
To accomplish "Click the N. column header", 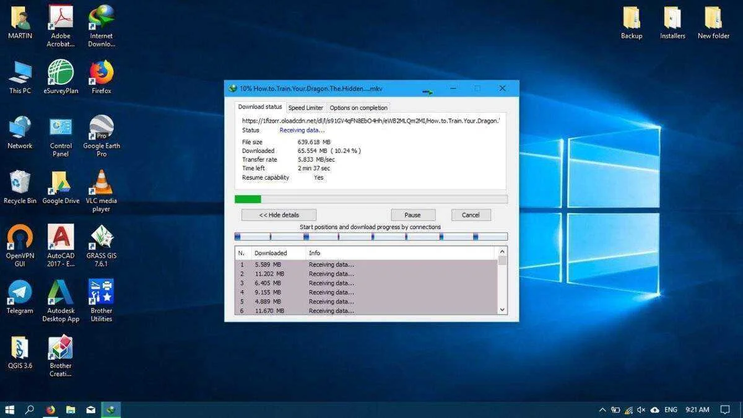I will 243,253.
